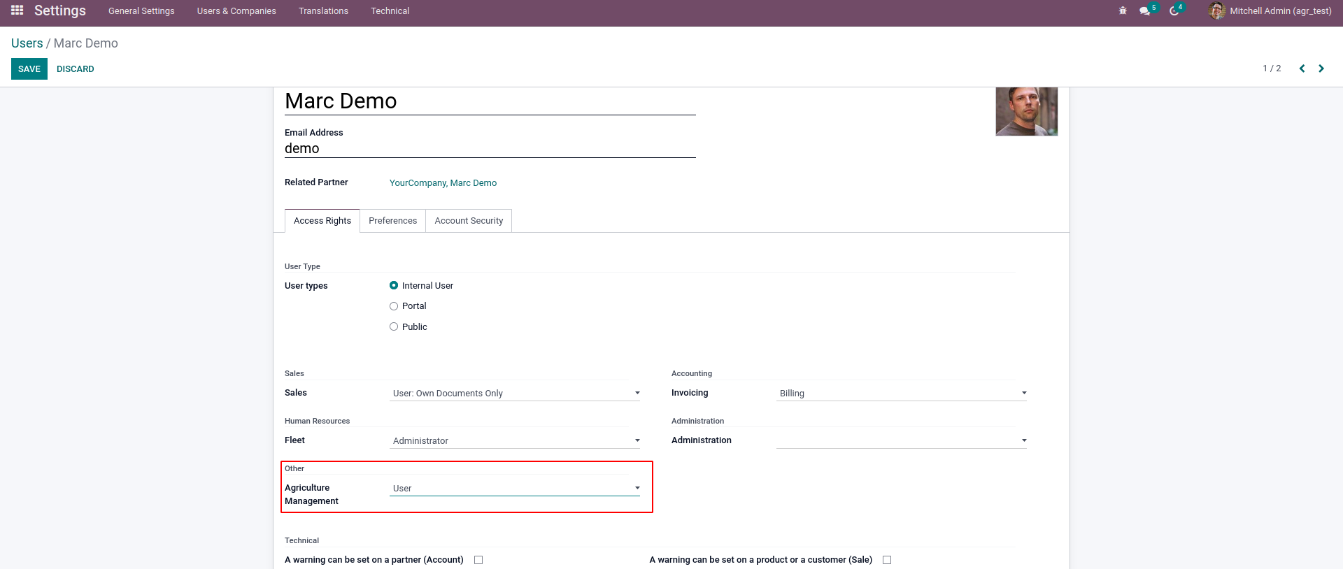Save the user record
1343x569 pixels.
pos(29,69)
